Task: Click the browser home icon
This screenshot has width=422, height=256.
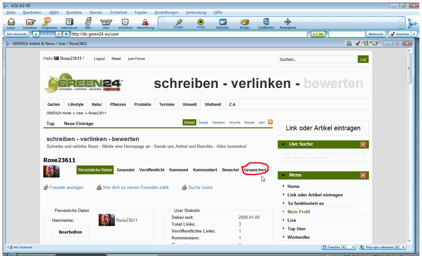Action: [66, 34]
